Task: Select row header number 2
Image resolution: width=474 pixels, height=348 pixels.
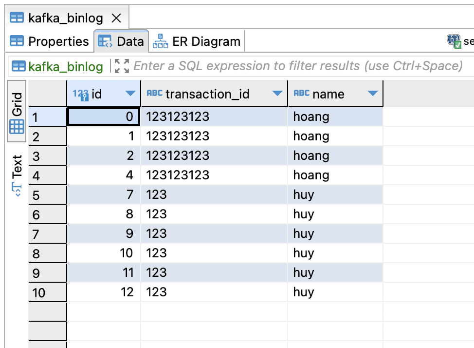Action: click(48, 136)
